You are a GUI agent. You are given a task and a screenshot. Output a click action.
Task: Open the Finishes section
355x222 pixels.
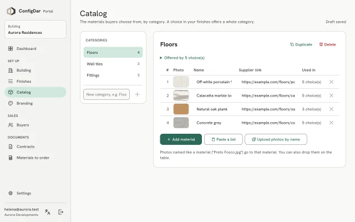coord(35,81)
